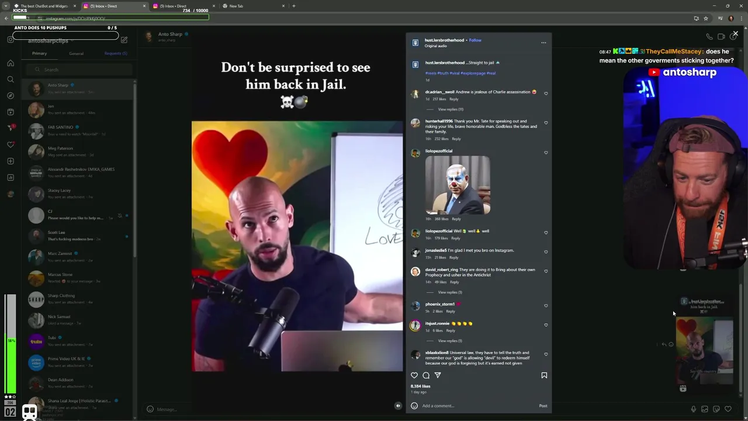Click the comment bubble icon on post

(426, 375)
